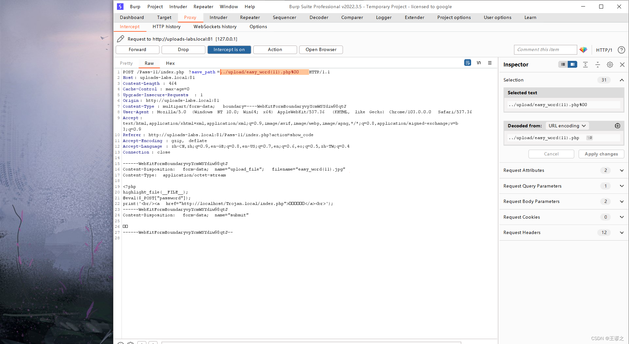Image resolution: width=629 pixels, height=344 pixels.
Task: Click the Selected text value field
Action: (x=563, y=105)
